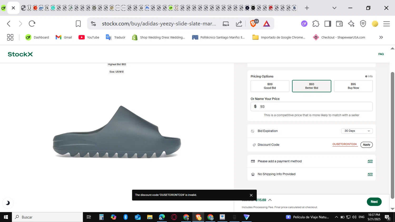Click the Buscar taskbar search box

[47, 217]
